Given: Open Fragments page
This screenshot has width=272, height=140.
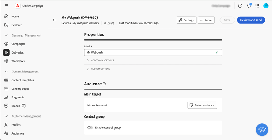Looking at the screenshot, I should click(18, 97).
